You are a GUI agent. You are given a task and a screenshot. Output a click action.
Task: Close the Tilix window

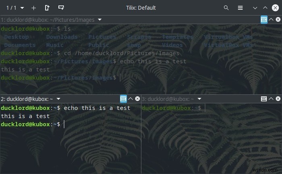275,8
